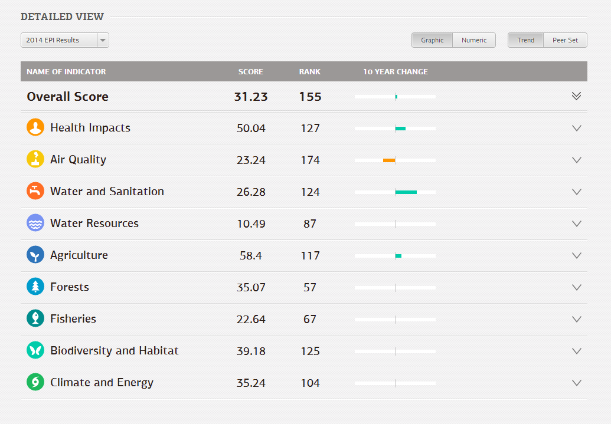Click the Water and Sanitation faucet icon
611x424 pixels.
[35, 191]
